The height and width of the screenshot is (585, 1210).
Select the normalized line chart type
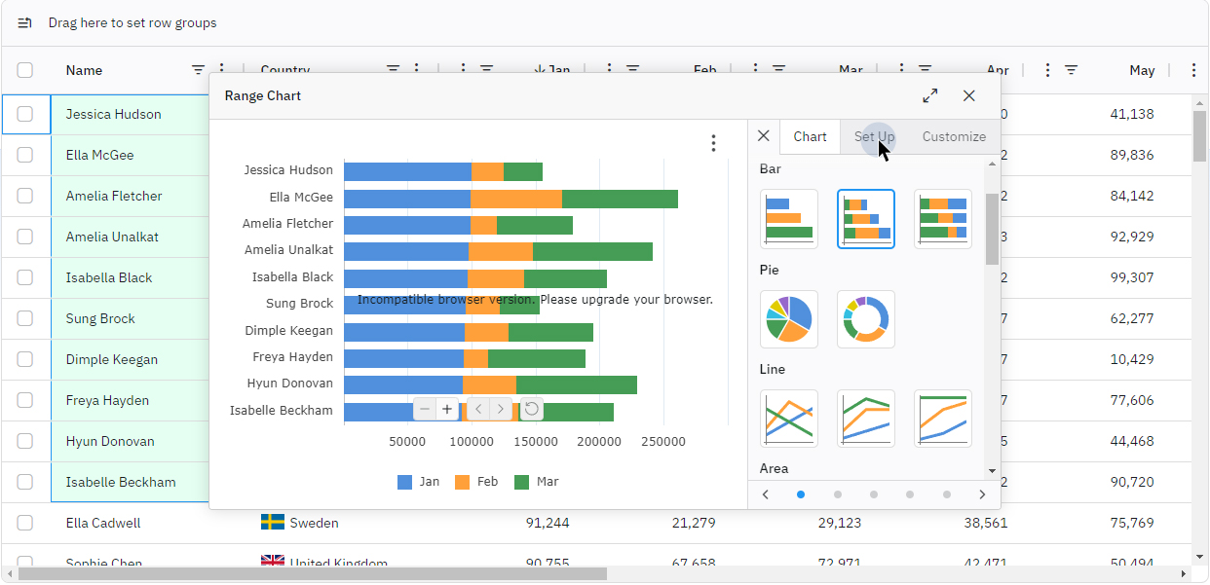tap(943, 419)
